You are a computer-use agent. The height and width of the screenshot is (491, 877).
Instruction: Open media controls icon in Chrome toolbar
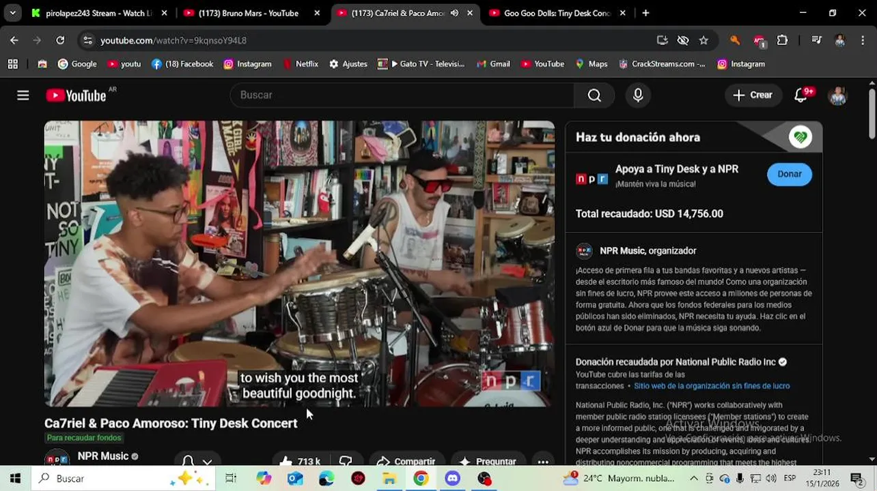click(x=816, y=40)
